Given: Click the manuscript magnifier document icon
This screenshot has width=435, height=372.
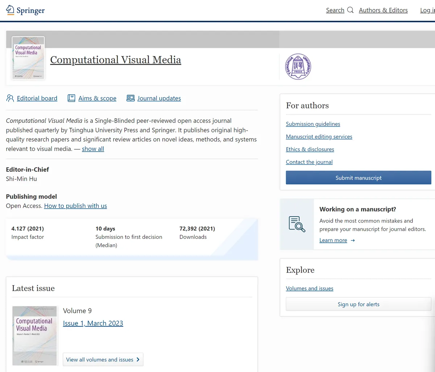Looking at the screenshot, I should coord(297,224).
